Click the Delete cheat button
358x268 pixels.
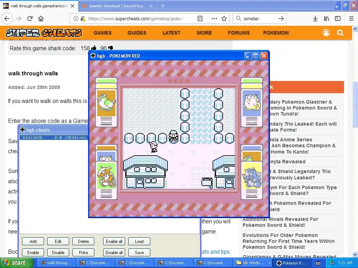click(x=83, y=241)
